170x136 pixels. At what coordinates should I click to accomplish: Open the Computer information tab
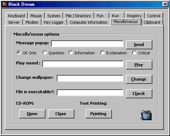[88, 22]
